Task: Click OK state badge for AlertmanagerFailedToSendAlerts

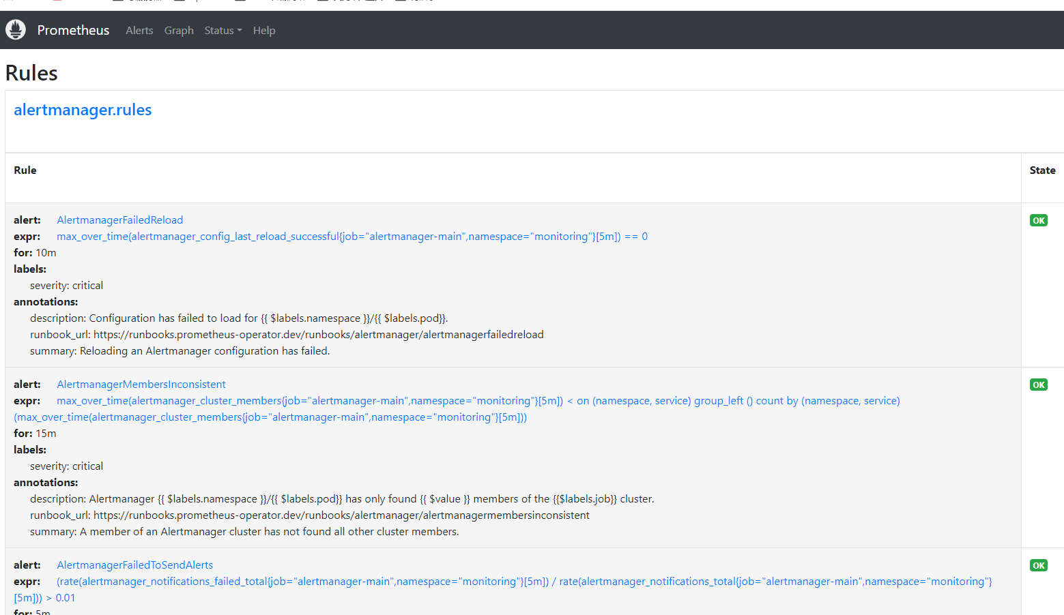Action: [1039, 565]
